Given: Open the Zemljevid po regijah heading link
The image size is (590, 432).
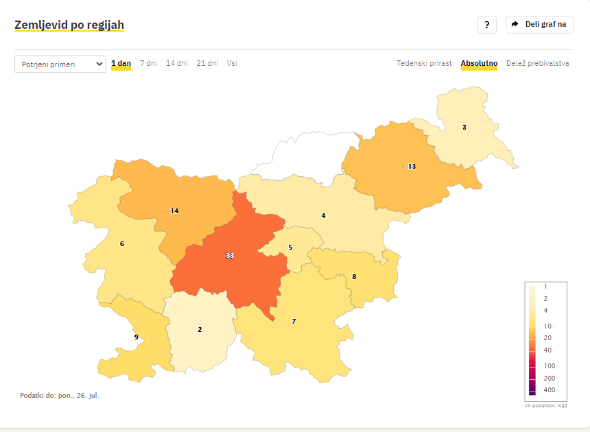Looking at the screenshot, I should click(69, 25).
